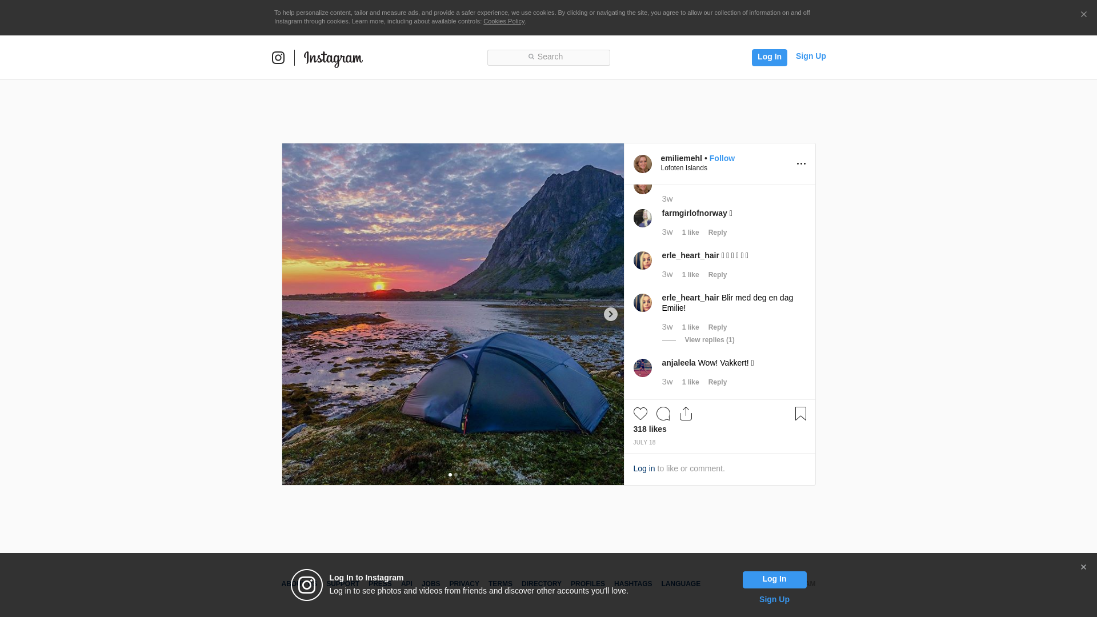The image size is (1097, 617).
Task: Click the comment speech bubble icon
Action: tap(663, 414)
